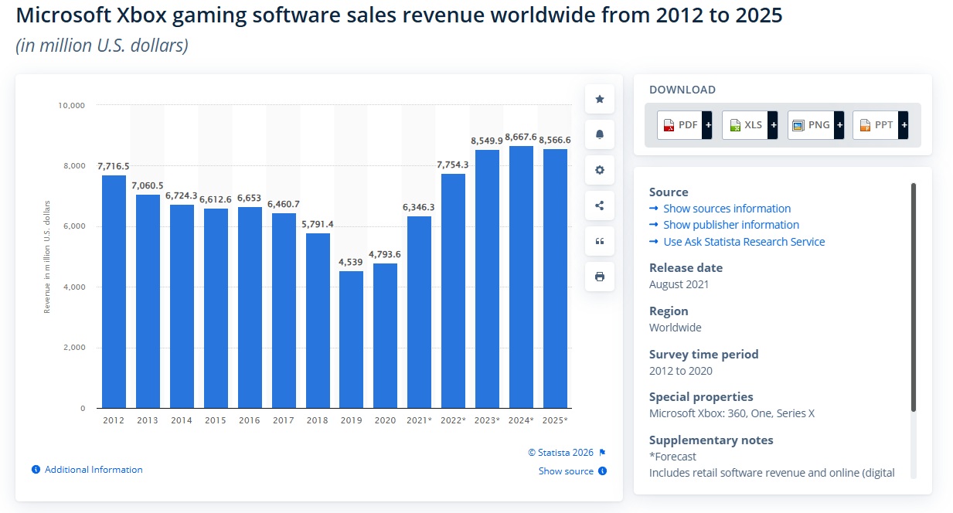Click the 8,667.6 data label
953x513 pixels.
point(521,137)
